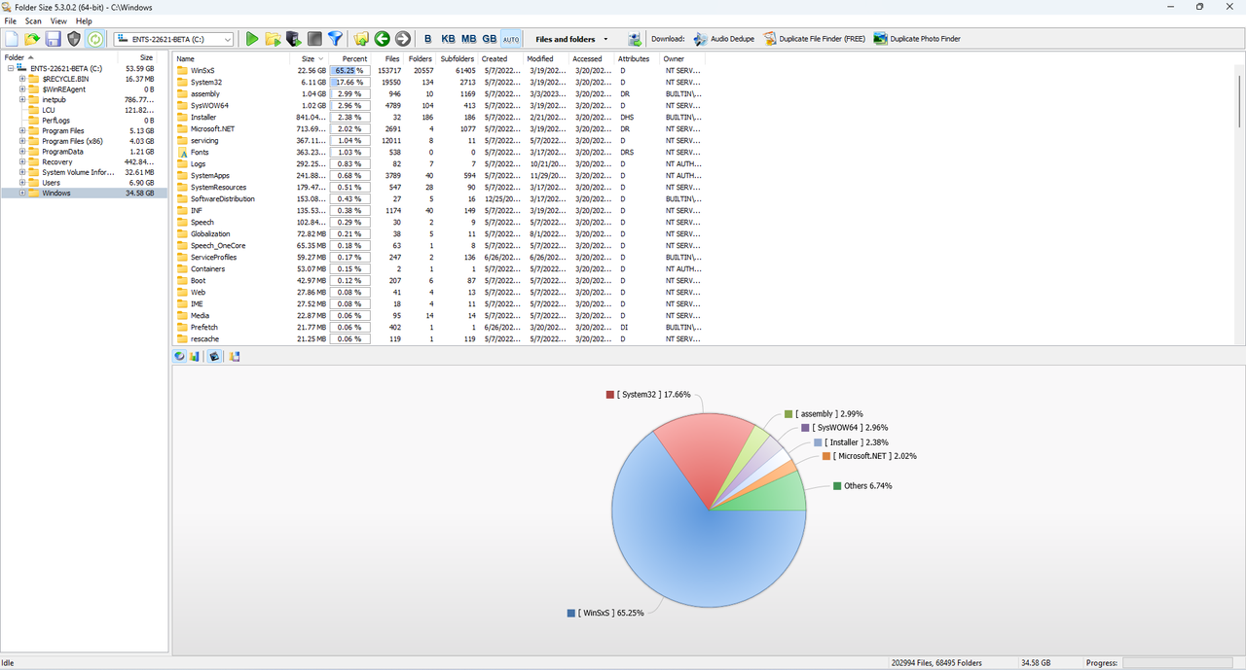
Task: Click the Duplicate Photo Finder icon
Action: 880,39
